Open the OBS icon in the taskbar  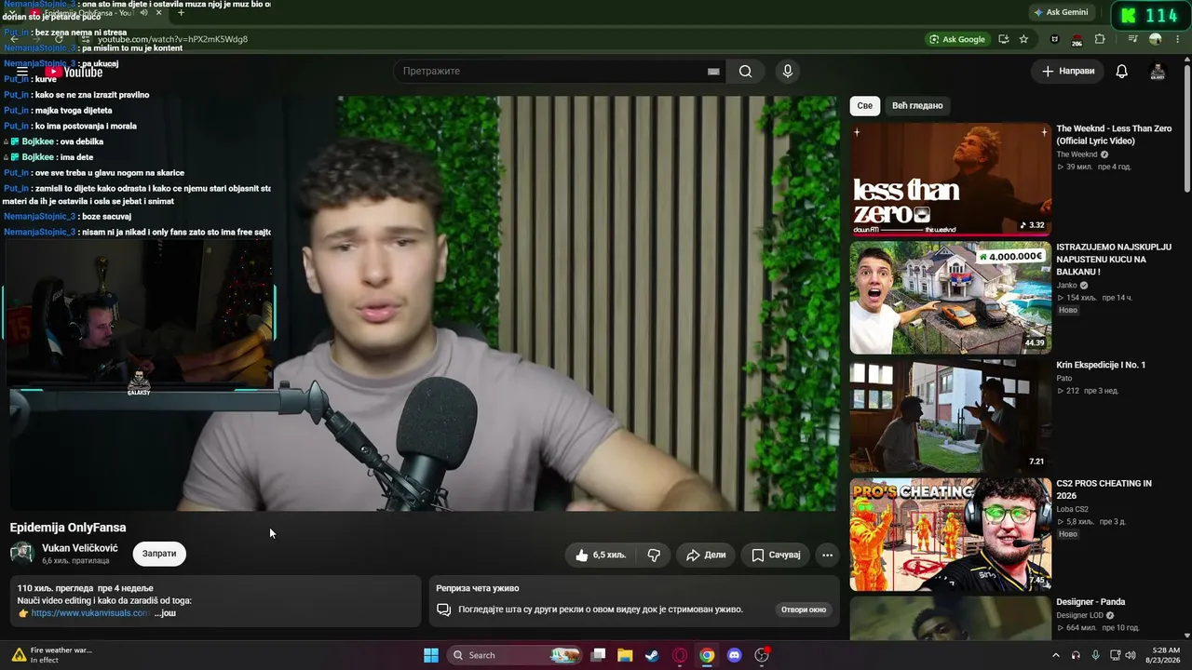click(762, 655)
